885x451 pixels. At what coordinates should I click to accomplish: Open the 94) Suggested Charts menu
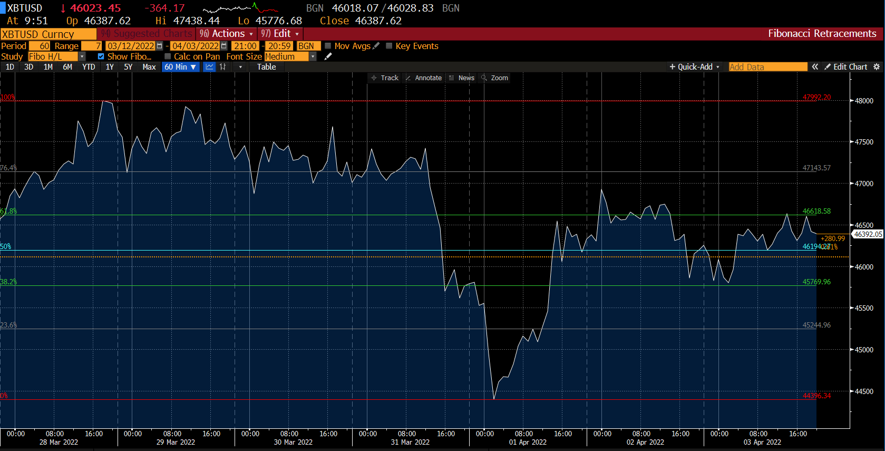click(146, 34)
